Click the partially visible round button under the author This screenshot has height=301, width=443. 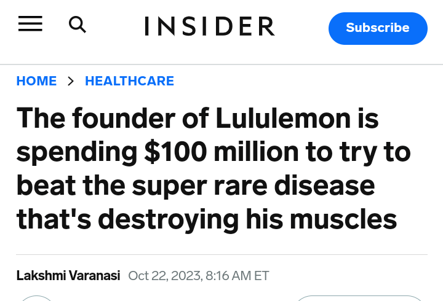pos(37,298)
